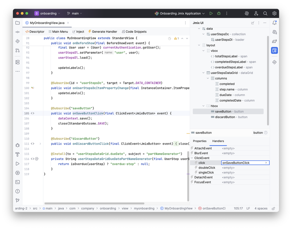Open the Code With Me add-user icon
The height and width of the screenshot is (229, 292).
pos(256,13)
